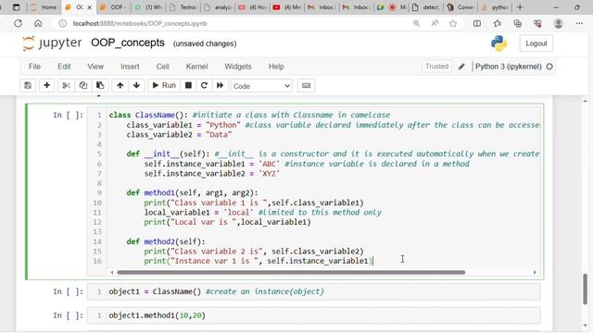Cut selected cells with the scissors icon

coord(66,86)
